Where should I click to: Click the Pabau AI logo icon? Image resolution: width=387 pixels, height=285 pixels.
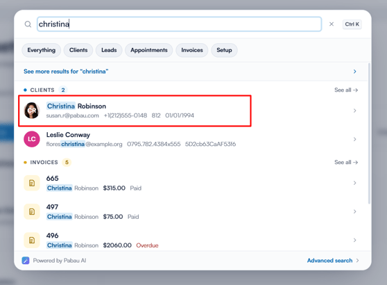[x=26, y=261]
